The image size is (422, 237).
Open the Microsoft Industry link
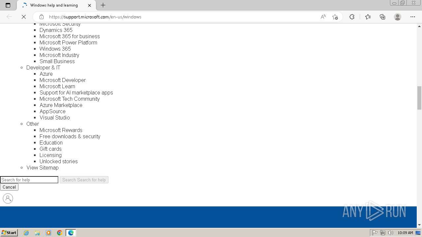click(59, 55)
